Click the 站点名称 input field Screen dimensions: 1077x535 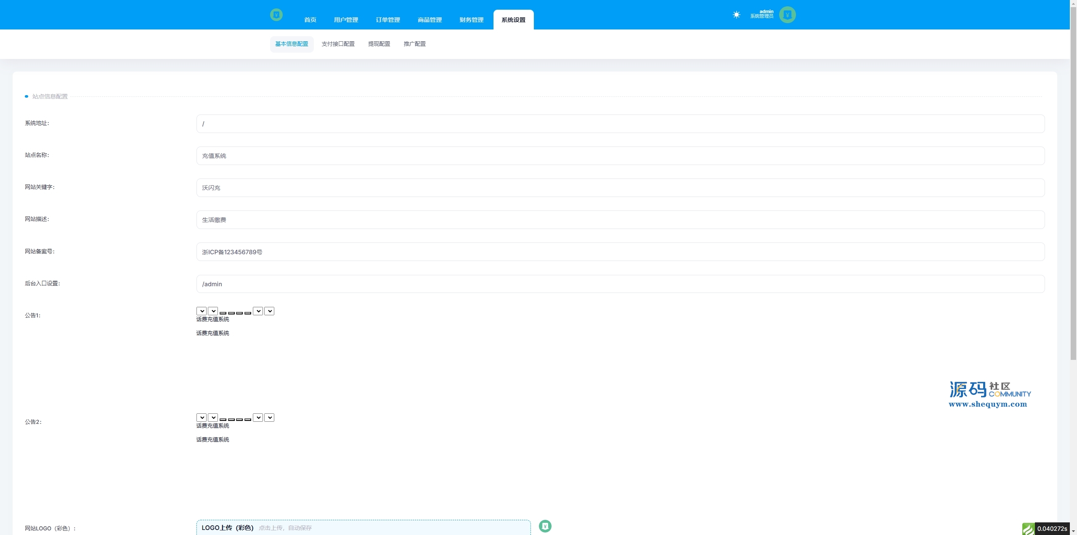[x=620, y=156]
